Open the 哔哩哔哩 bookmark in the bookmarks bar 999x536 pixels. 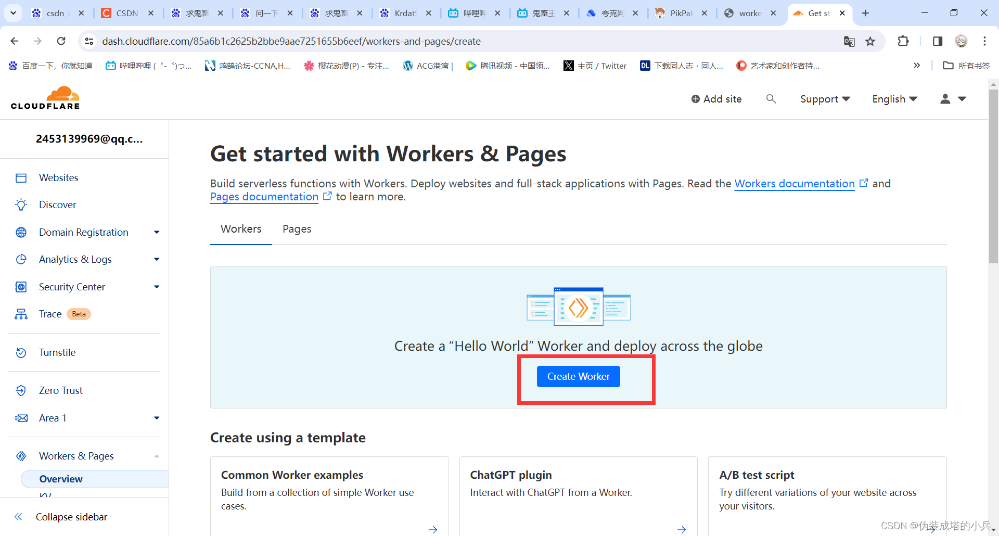148,66
